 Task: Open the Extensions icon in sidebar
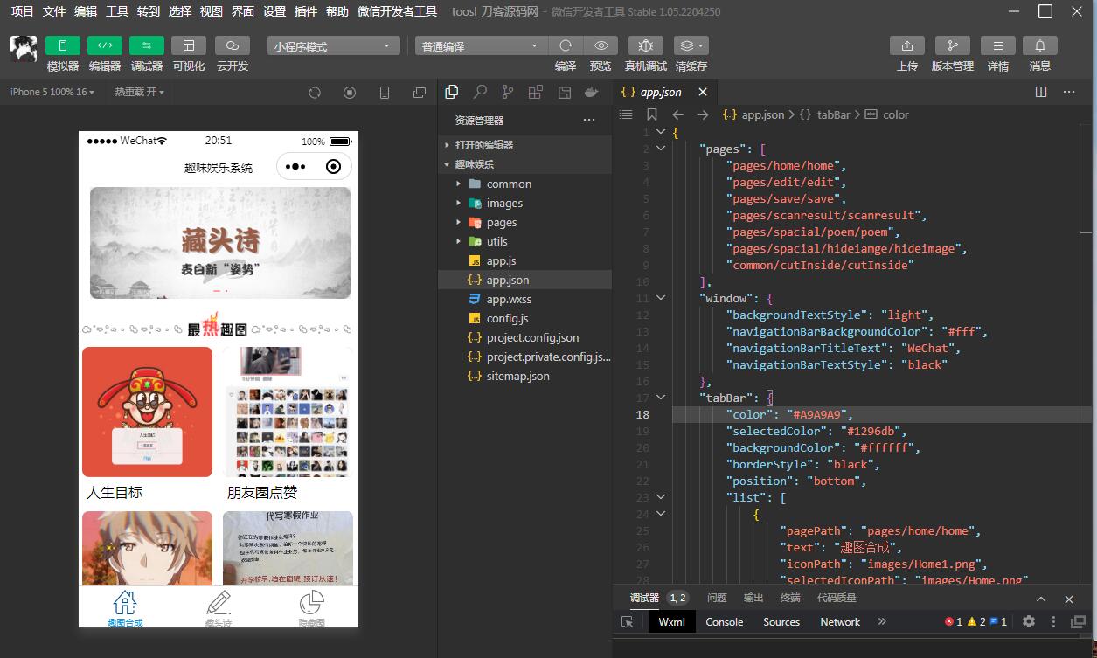[536, 92]
